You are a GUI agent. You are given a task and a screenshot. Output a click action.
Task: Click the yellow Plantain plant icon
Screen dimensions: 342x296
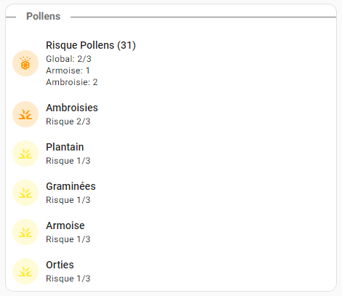pyautogui.click(x=25, y=153)
